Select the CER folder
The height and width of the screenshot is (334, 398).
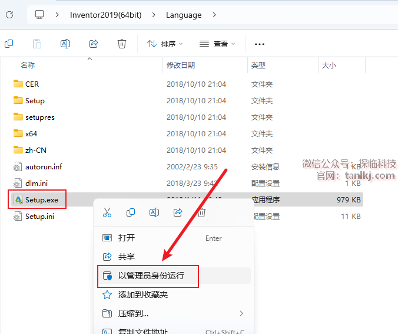click(x=32, y=84)
